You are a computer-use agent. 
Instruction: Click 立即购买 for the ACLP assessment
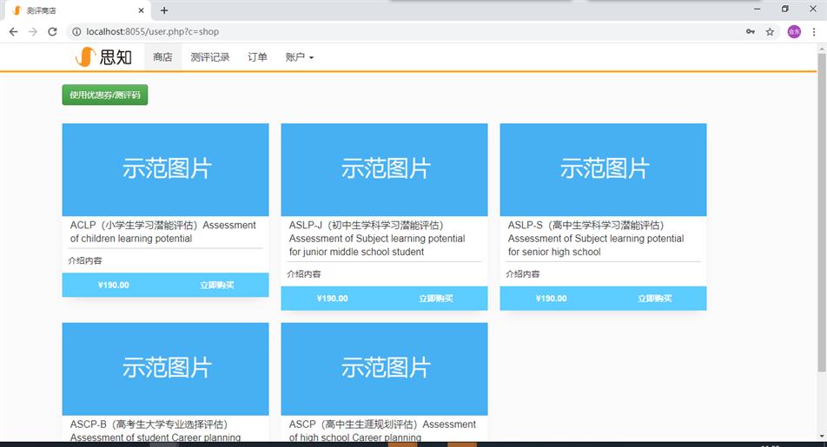point(216,285)
